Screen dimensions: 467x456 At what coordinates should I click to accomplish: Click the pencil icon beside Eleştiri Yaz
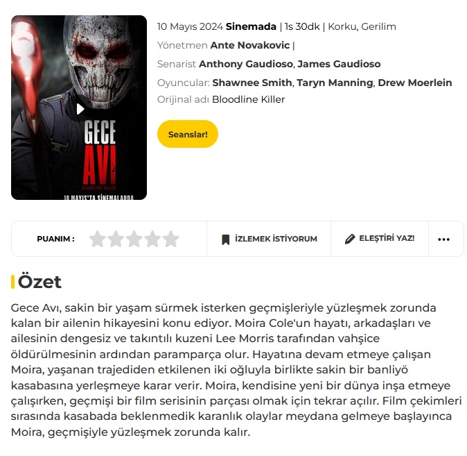coord(350,239)
